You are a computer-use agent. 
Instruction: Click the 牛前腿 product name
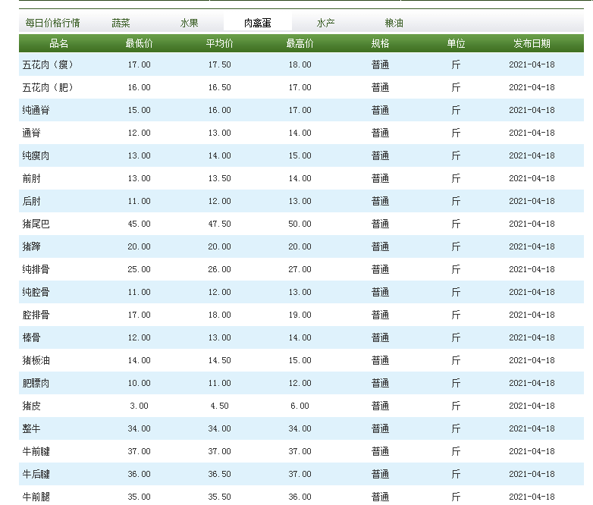pos(36,497)
